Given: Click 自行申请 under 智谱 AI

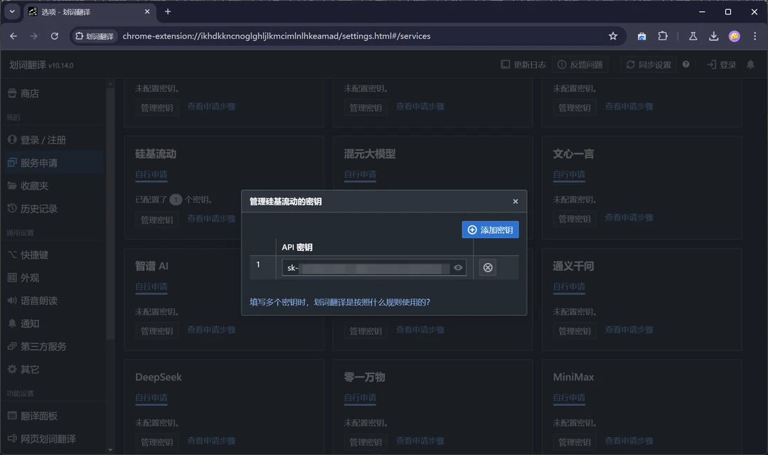Looking at the screenshot, I should (x=151, y=287).
